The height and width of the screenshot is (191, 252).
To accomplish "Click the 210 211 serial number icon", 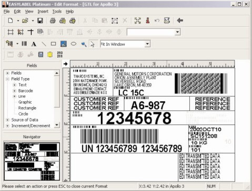I will pyautogui.click(x=60, y=54).
